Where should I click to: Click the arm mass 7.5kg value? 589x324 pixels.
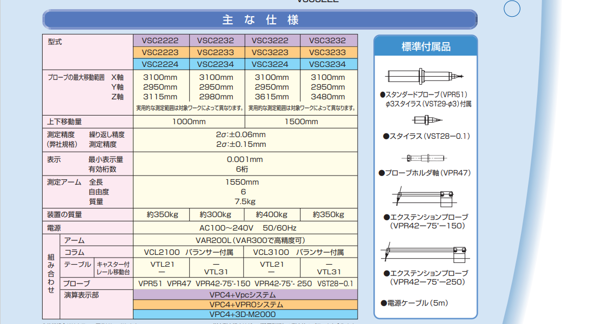pyautogui.click(x=245, y=201)
